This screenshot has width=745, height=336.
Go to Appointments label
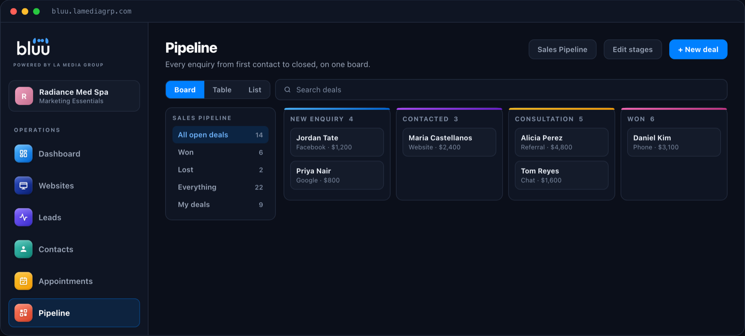[x=66, y=281]
